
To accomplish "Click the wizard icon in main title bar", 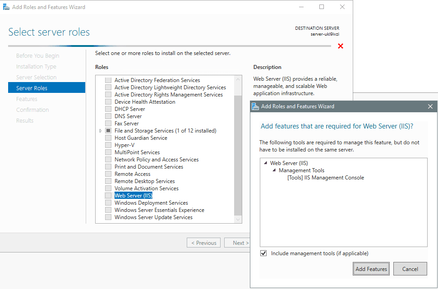I will (6, 7).
